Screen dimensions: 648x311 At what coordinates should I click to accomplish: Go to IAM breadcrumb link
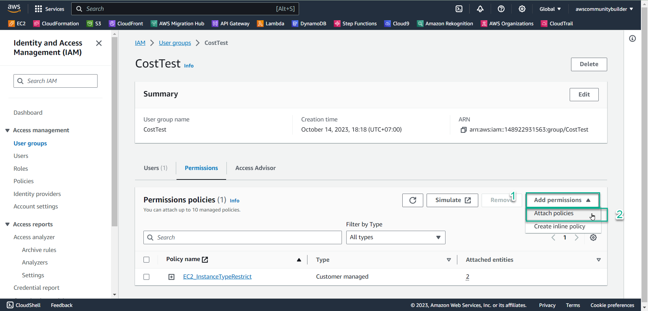[140, 43]
